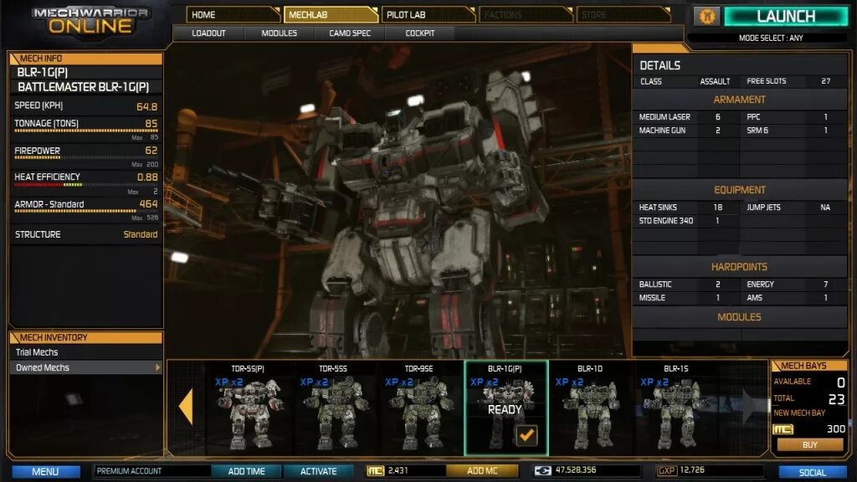This screenshot has height=482, width=857.
Task: Click the Ballistic hardpoints entry
Action: (x=686, y=285)
